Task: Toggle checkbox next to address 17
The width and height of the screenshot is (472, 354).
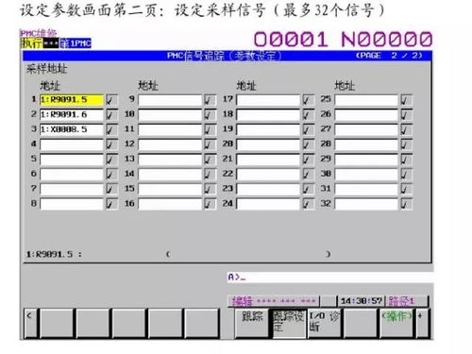Action: 309,100
